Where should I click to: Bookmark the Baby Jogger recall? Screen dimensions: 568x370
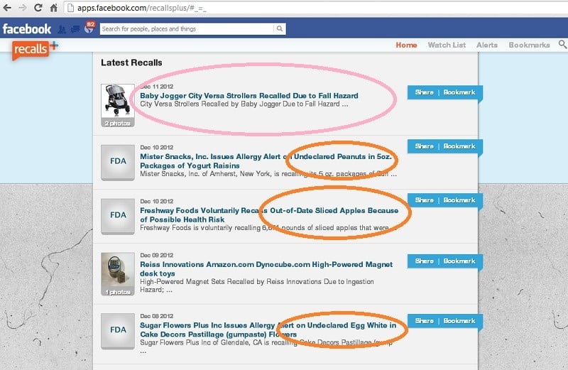click(x=459, y=92)
